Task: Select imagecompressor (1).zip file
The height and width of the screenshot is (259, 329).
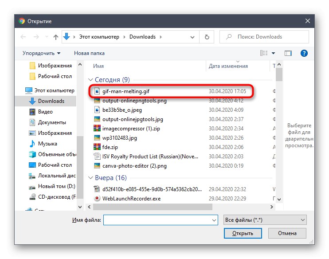Action: point(131,129)
